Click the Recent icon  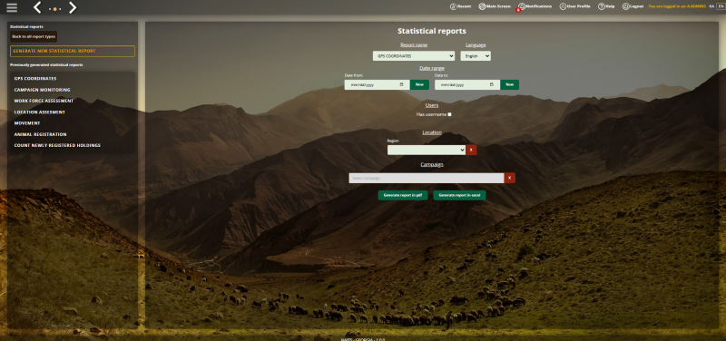point(453,6)
